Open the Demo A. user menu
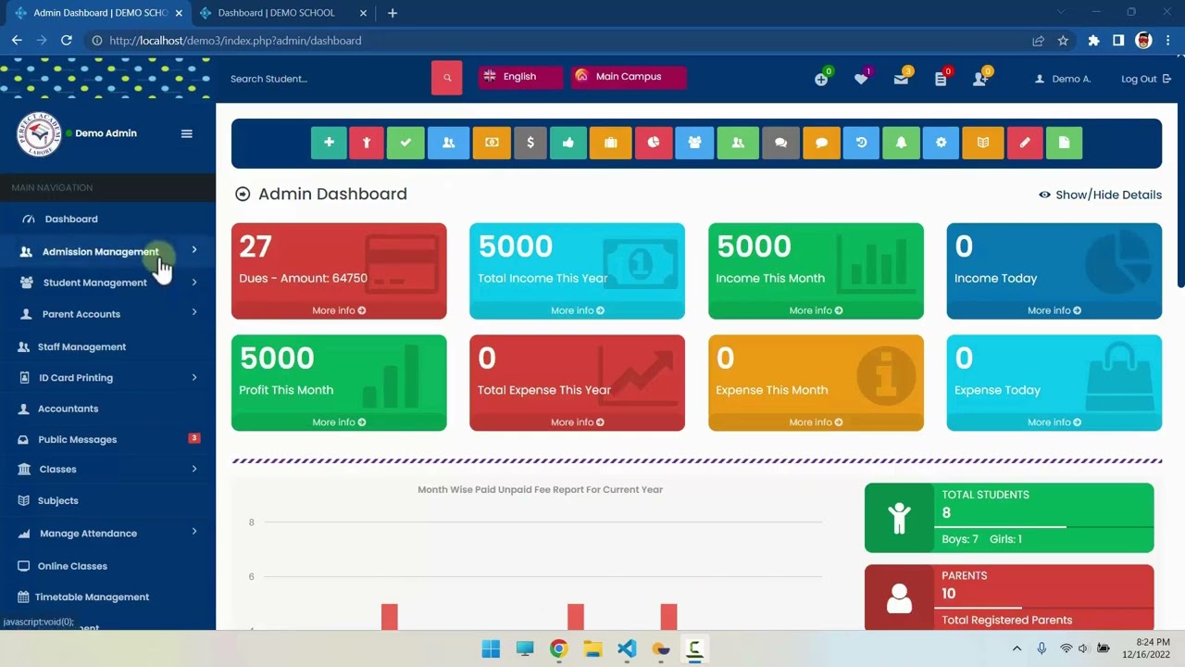 (x=1063, y=79)
